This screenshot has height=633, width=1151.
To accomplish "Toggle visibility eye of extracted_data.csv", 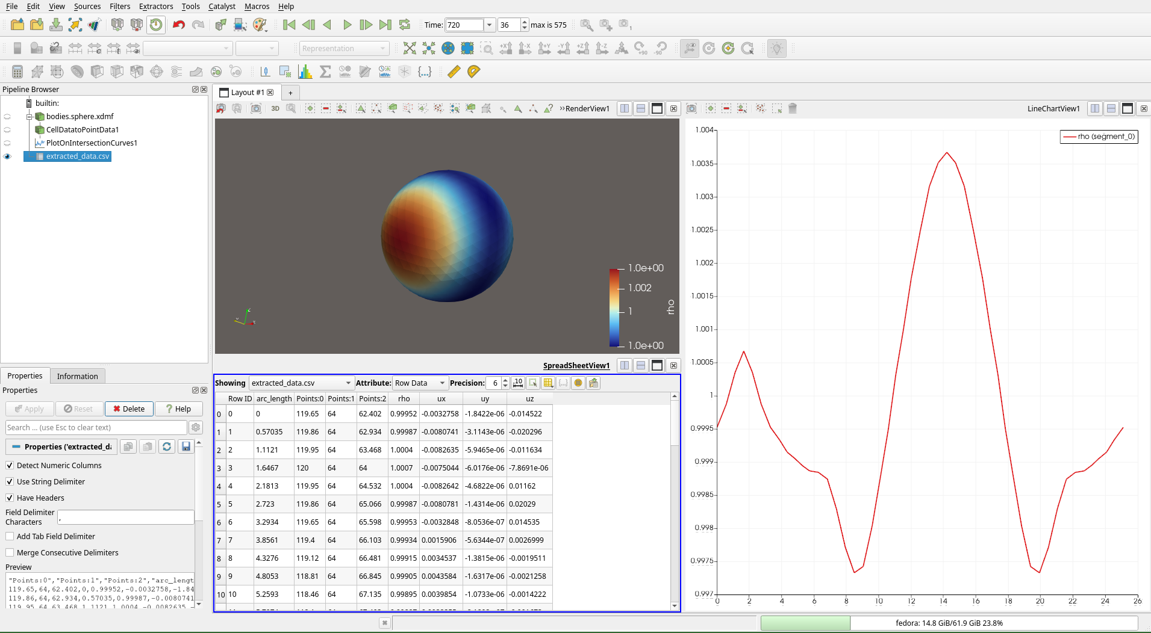I will [7, 156].
